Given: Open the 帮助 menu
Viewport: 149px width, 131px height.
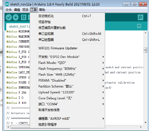Looking at the screenshot, I should 42,10.
